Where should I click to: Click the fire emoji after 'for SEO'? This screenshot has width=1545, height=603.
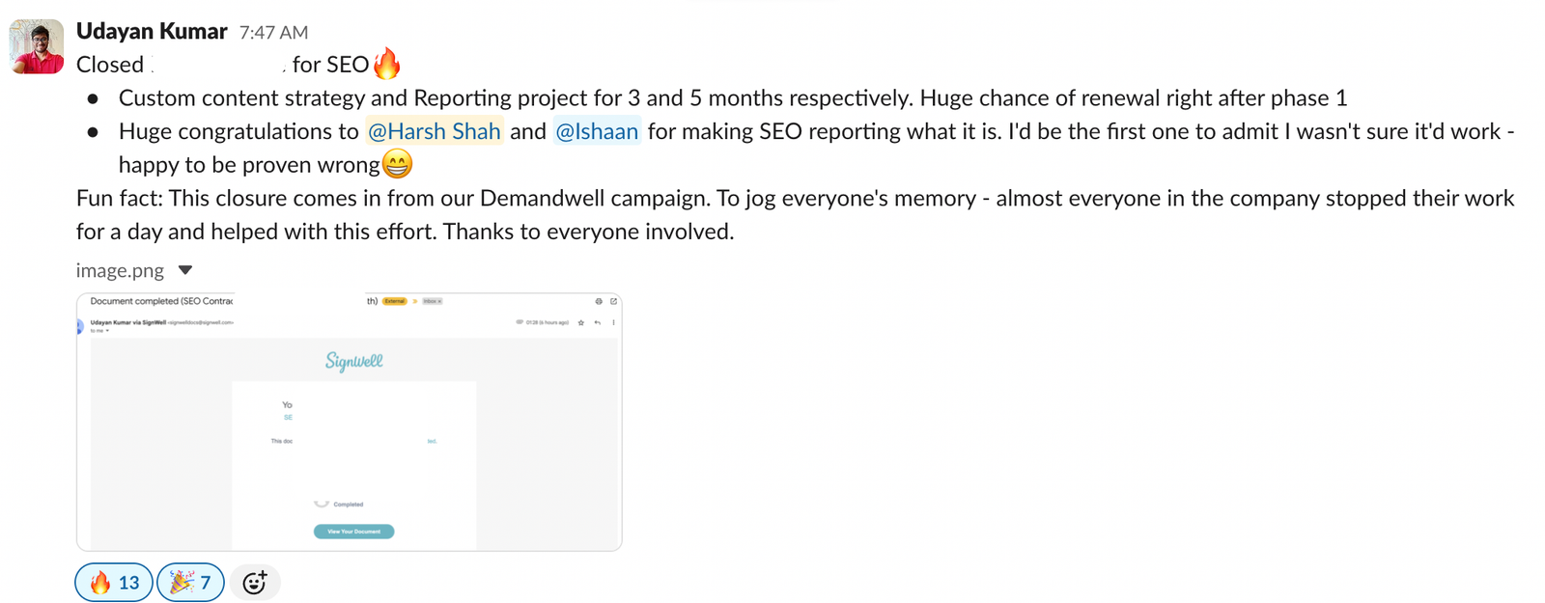pyautogui.click(x=388, y=63)
